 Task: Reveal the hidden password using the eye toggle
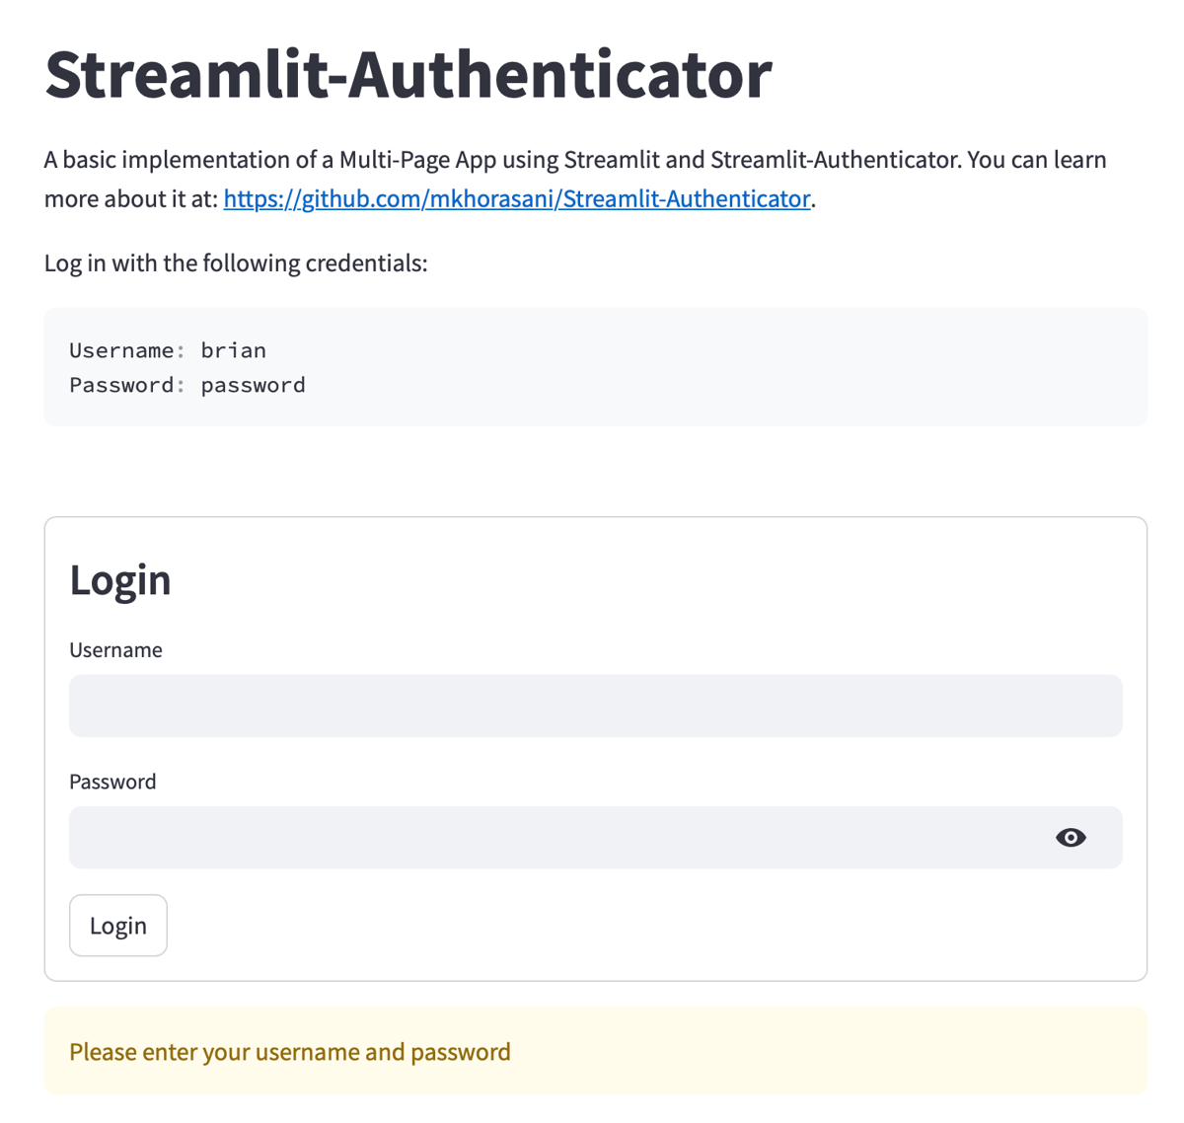(x=1073, y=837)
